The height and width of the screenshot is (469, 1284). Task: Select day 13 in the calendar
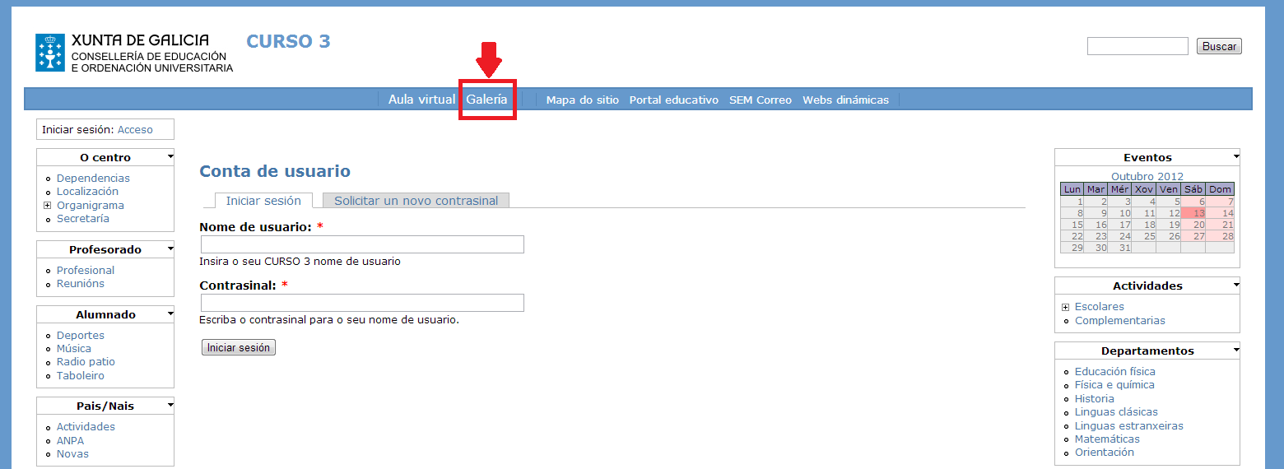[1198, 213]
